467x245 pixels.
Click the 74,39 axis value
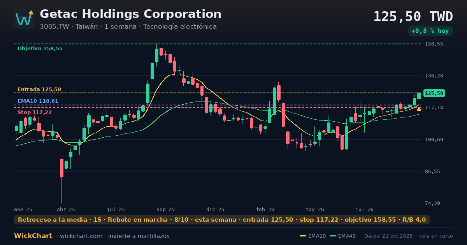[432, 203]
